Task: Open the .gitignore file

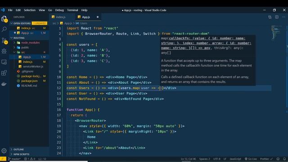Action: point(27,71)
